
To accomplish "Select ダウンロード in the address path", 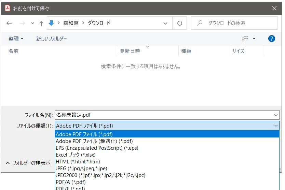I will (99, 23).
